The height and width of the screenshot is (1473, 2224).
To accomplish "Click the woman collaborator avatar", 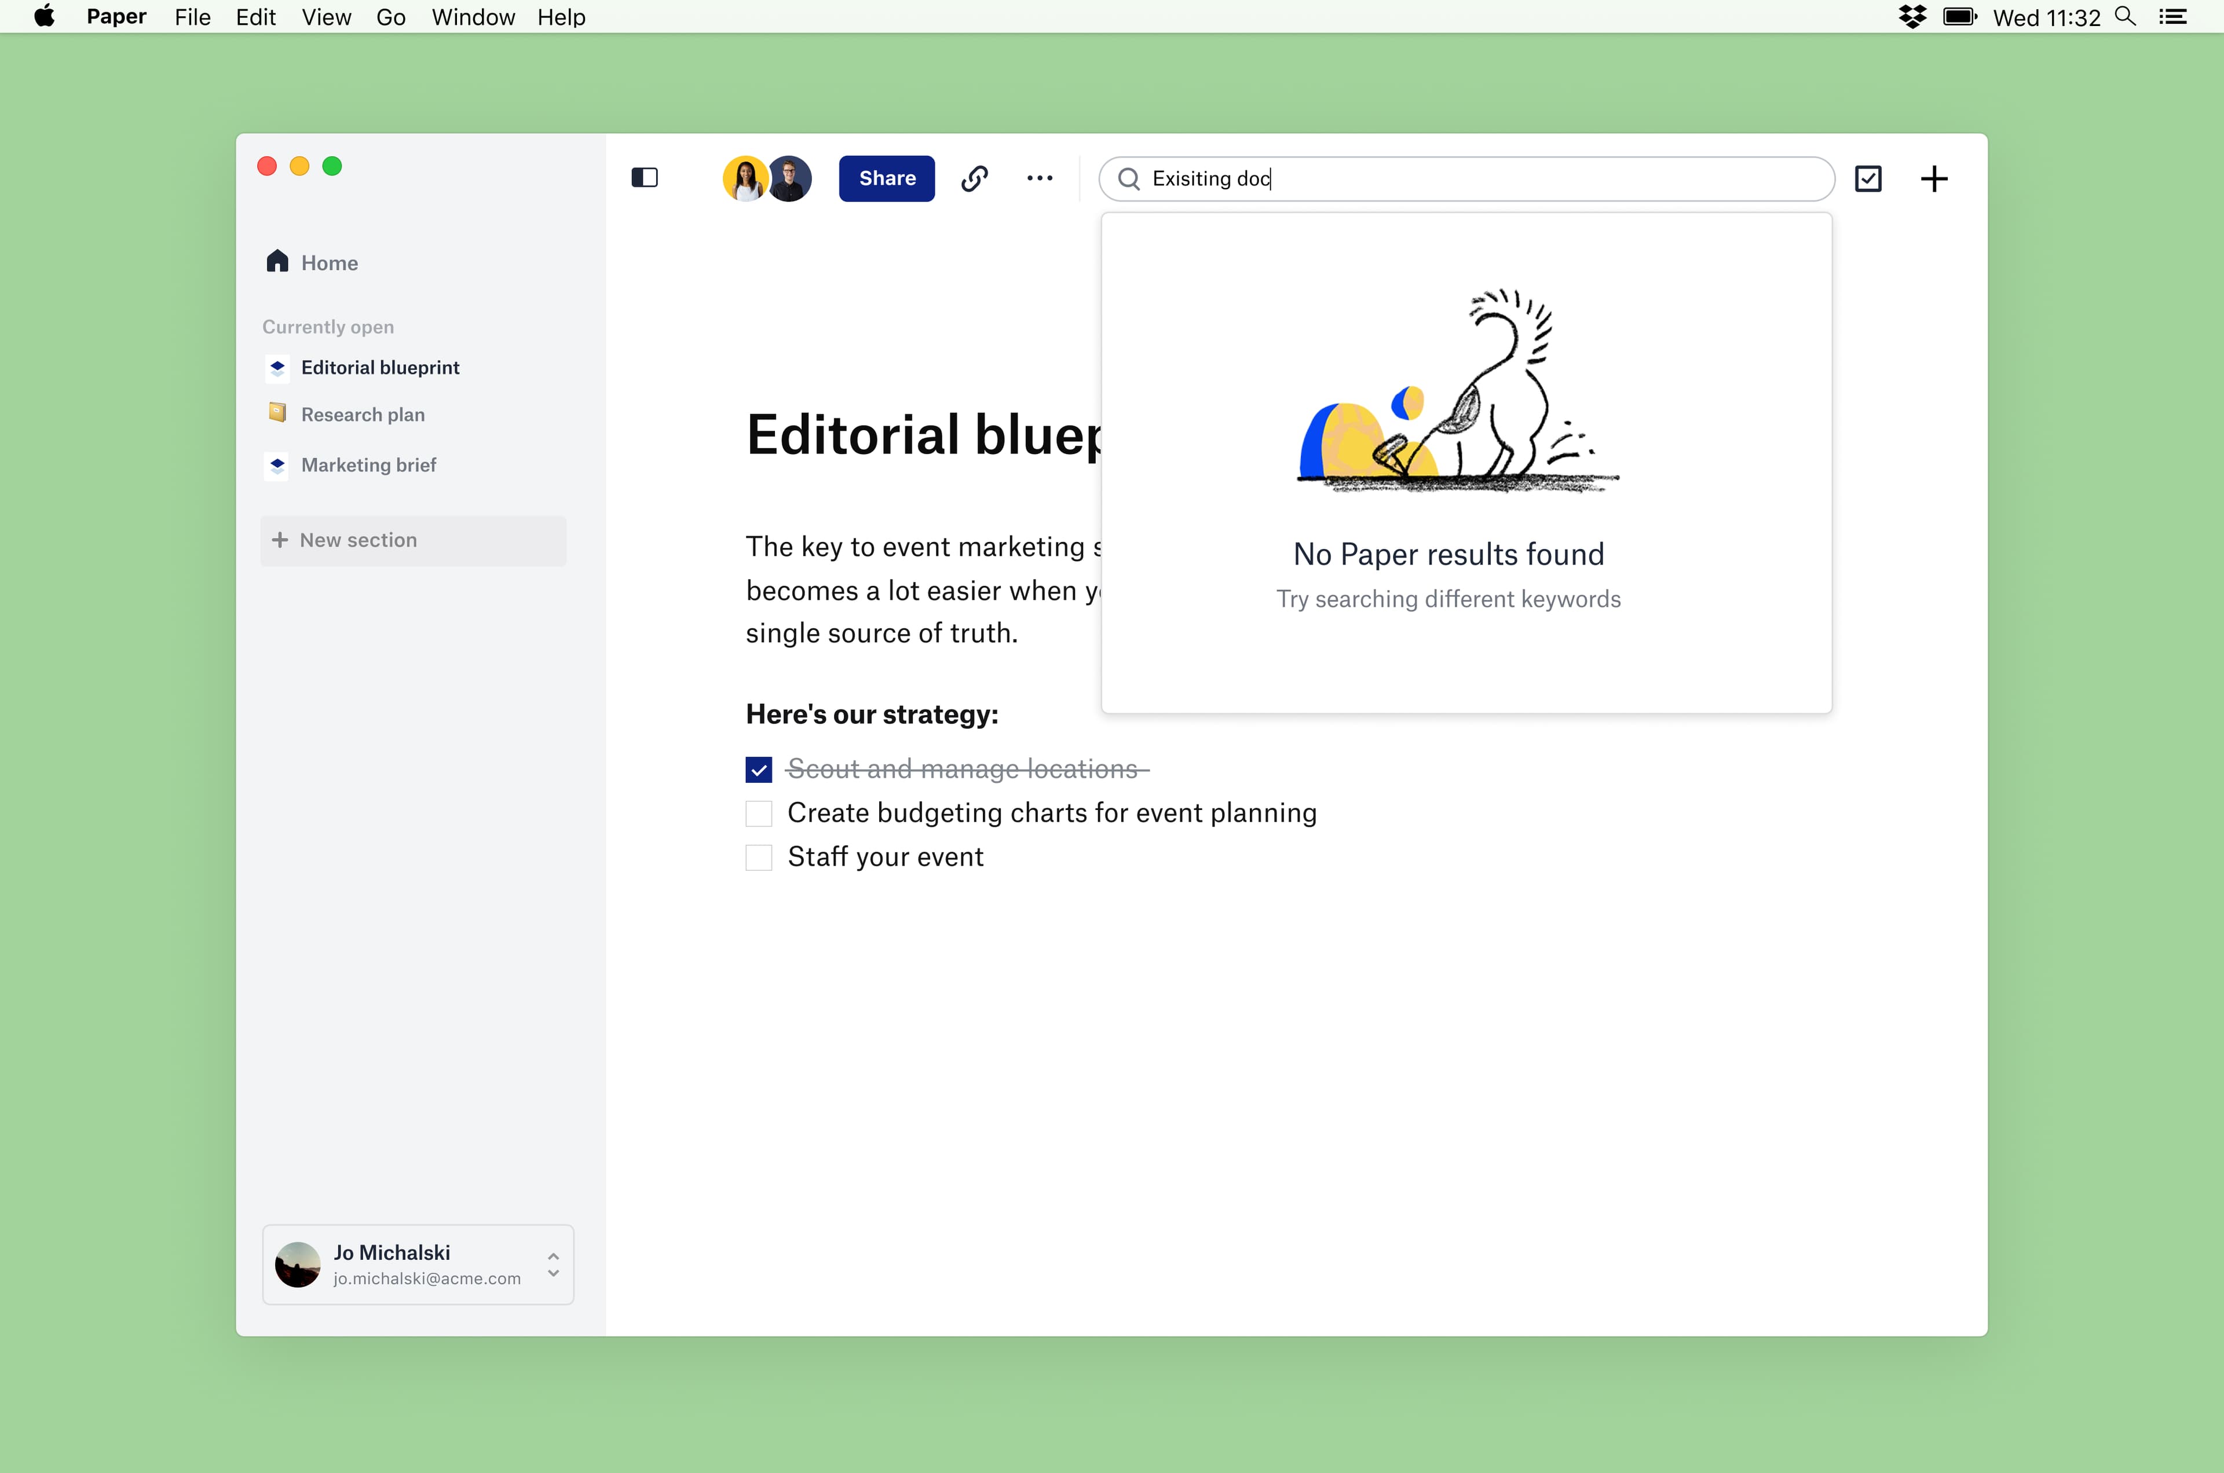I will (x=746, y=178).
